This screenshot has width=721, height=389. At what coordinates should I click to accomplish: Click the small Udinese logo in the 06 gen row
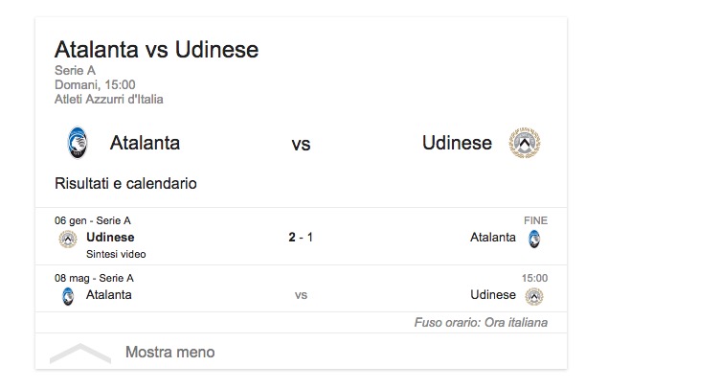coord(67,239)
